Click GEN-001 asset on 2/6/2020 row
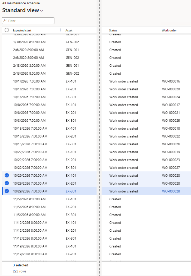191x276 pixels. pyautogui.click(x=72, y=50)
